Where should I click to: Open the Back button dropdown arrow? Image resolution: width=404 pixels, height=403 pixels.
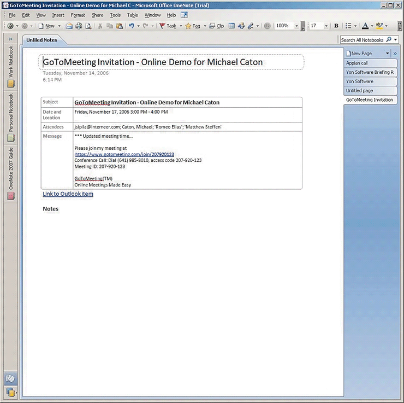click(17, 26)
